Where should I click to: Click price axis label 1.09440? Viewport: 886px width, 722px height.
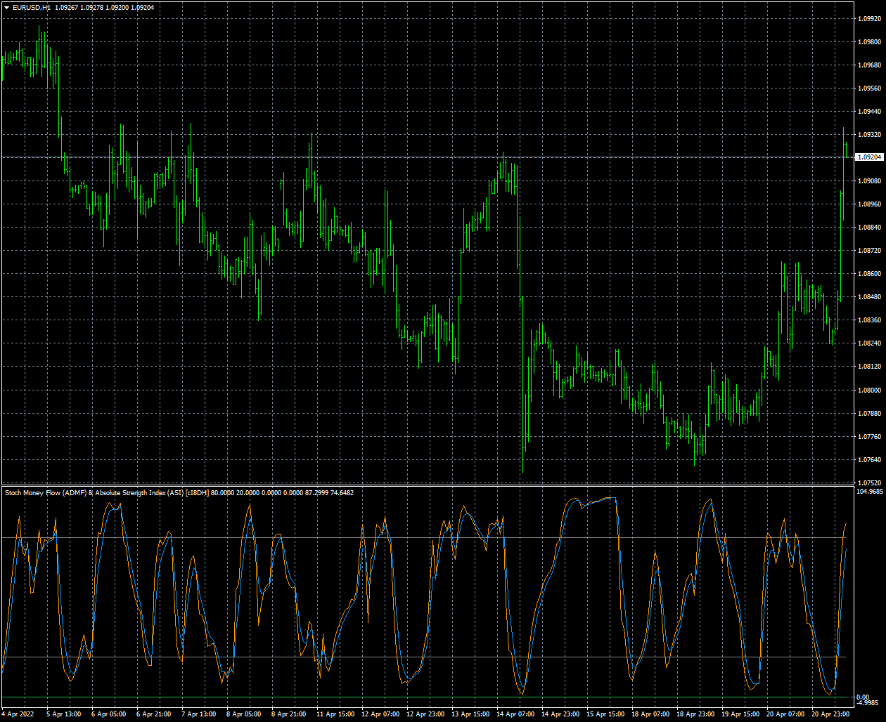[870, 112]
